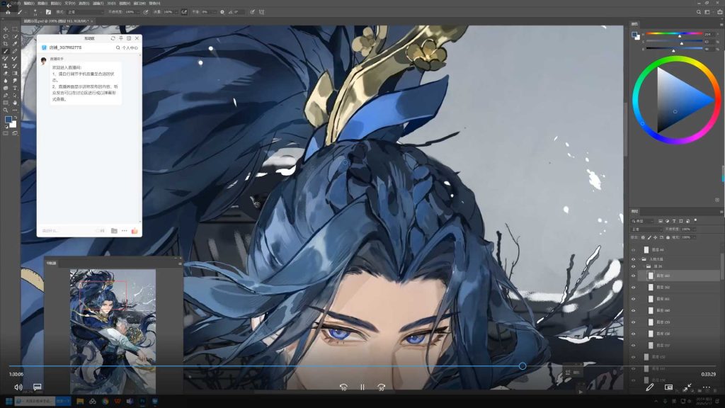Pause the video playback
The image size is (725, 408).
coord(362,387)
